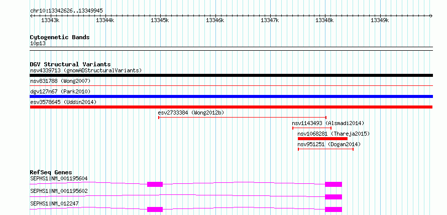
Task: Open the Cytogenetic Bands track heading
Action: [x=60, y=37]
